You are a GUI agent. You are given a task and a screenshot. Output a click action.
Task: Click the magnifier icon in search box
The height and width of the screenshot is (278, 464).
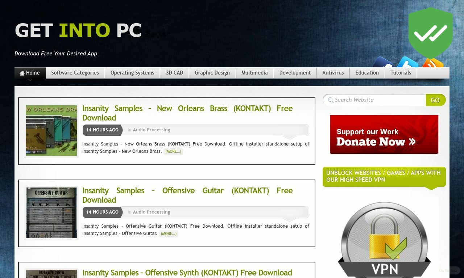331,100
